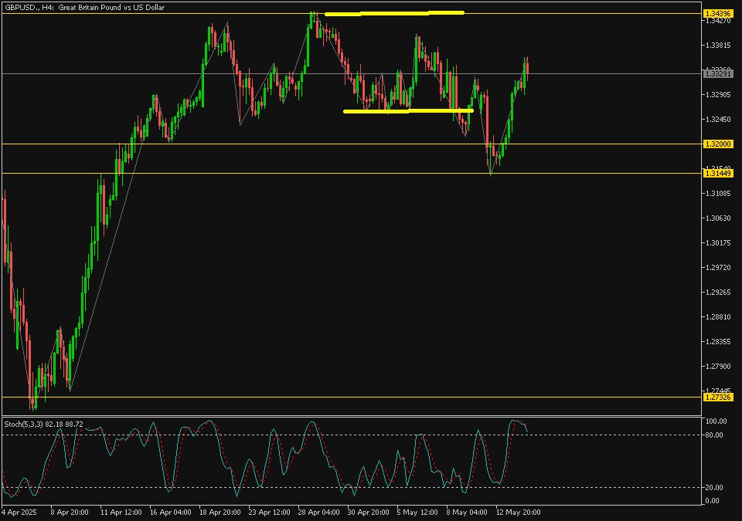Click the 28 Apr 04:00 time label

(317, 512)
